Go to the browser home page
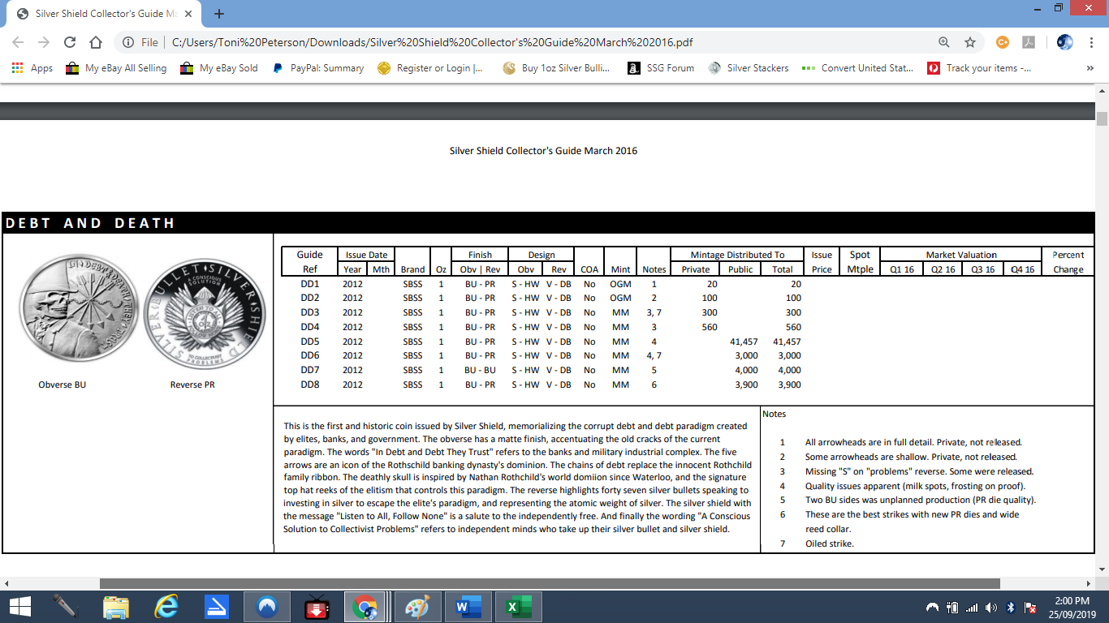This screenshot has width=1109, height=623. 96,42
